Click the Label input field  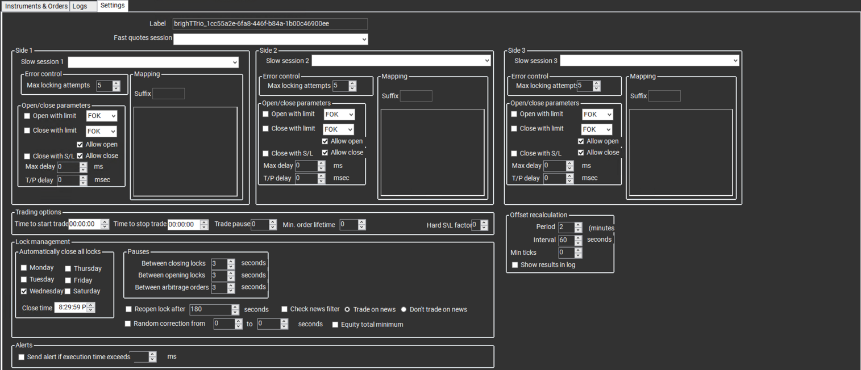point(270,24)
